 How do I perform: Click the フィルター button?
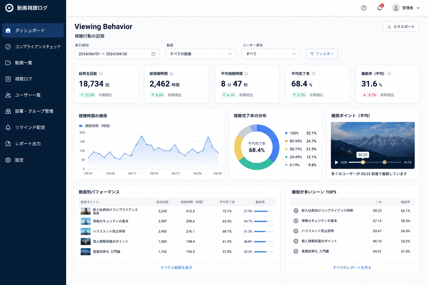(x=322, y=54)
